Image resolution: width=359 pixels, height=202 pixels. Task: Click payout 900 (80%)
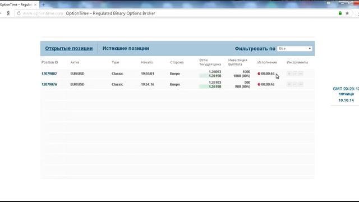242,86
